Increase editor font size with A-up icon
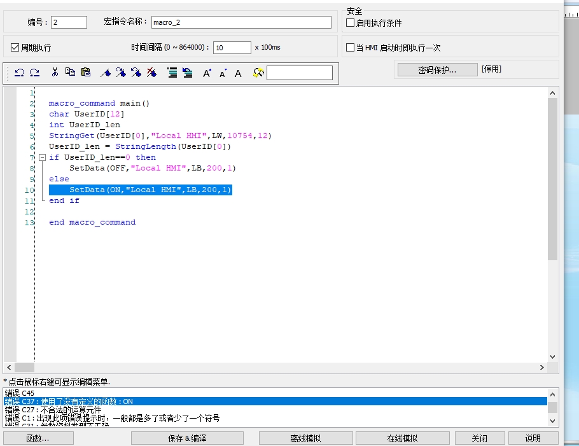The image size is (579, 446). pyautogui.click(x=207, y=73)
